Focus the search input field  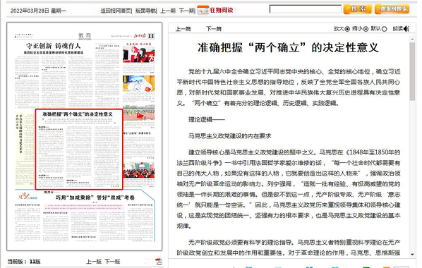point(306,9)
